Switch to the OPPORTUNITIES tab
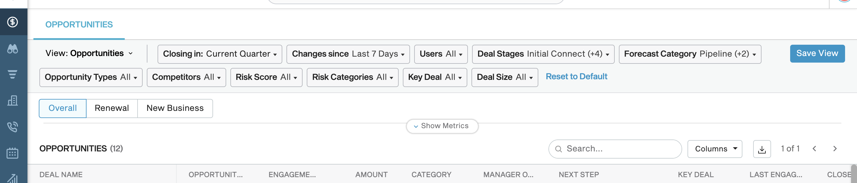Image resolution: width=857 pixels, height=183 pixels. [79, 24]
